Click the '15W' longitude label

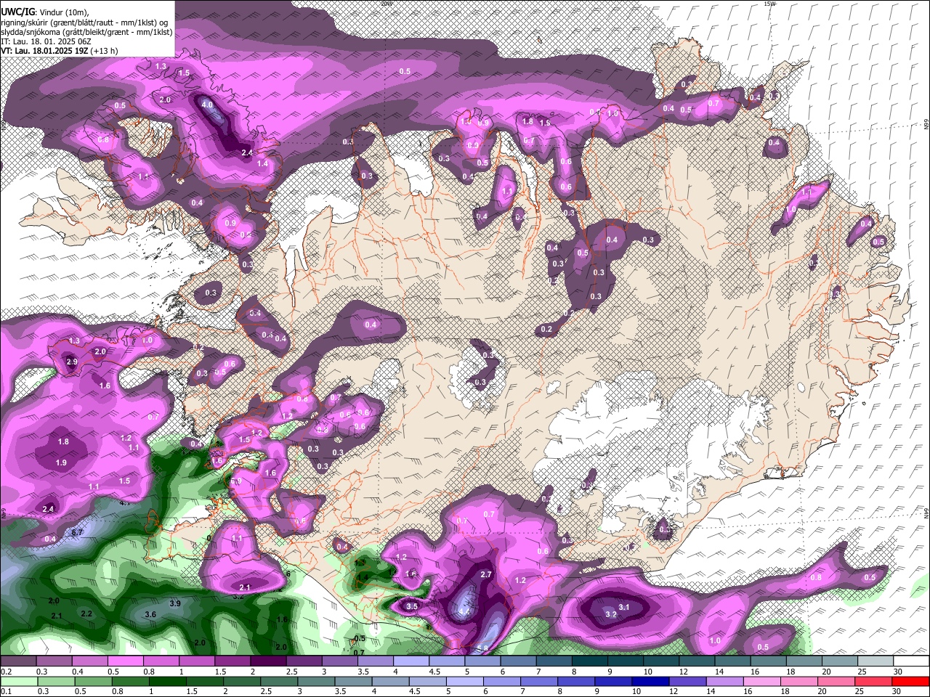click(769, 4)
